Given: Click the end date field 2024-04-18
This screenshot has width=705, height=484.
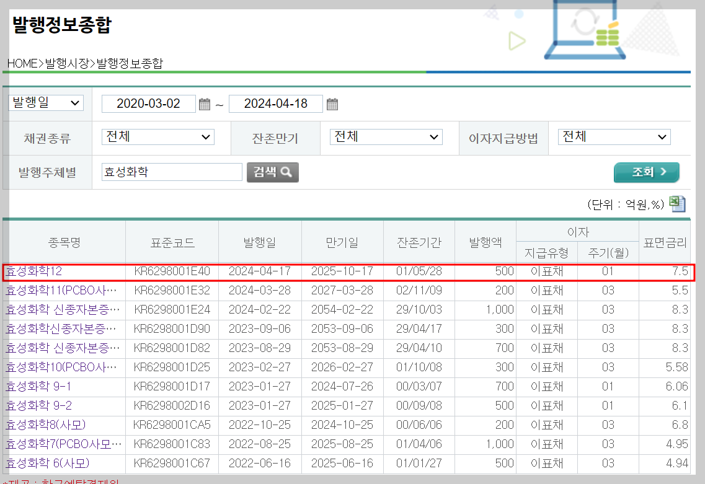Looking at the screenshot, I should pos(276,104).
